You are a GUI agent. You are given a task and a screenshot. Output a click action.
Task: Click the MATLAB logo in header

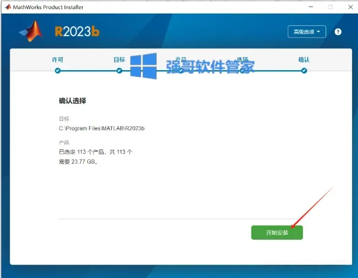31,31
